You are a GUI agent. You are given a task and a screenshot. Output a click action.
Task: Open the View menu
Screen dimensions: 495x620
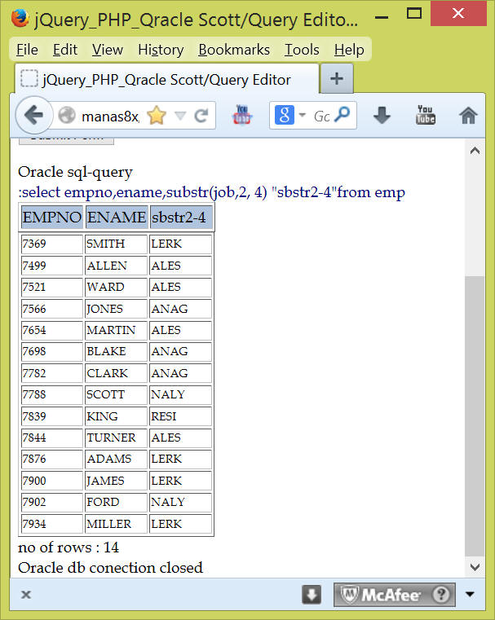107,50
